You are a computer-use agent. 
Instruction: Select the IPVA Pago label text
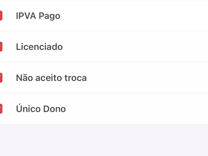(x=38, y=16)
